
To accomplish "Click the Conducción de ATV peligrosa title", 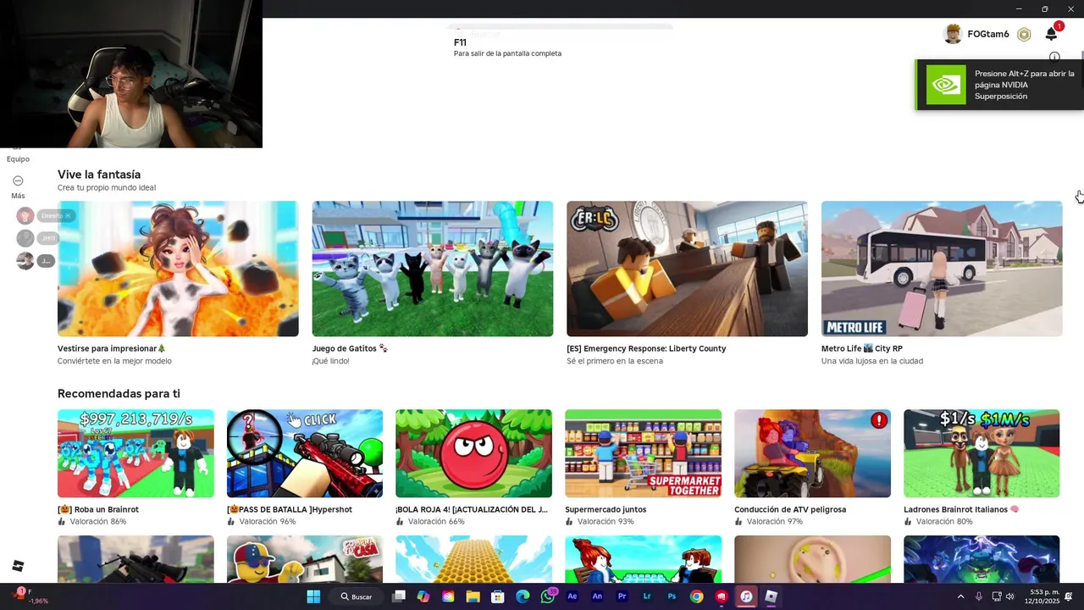I will click(x=790, y=509).
